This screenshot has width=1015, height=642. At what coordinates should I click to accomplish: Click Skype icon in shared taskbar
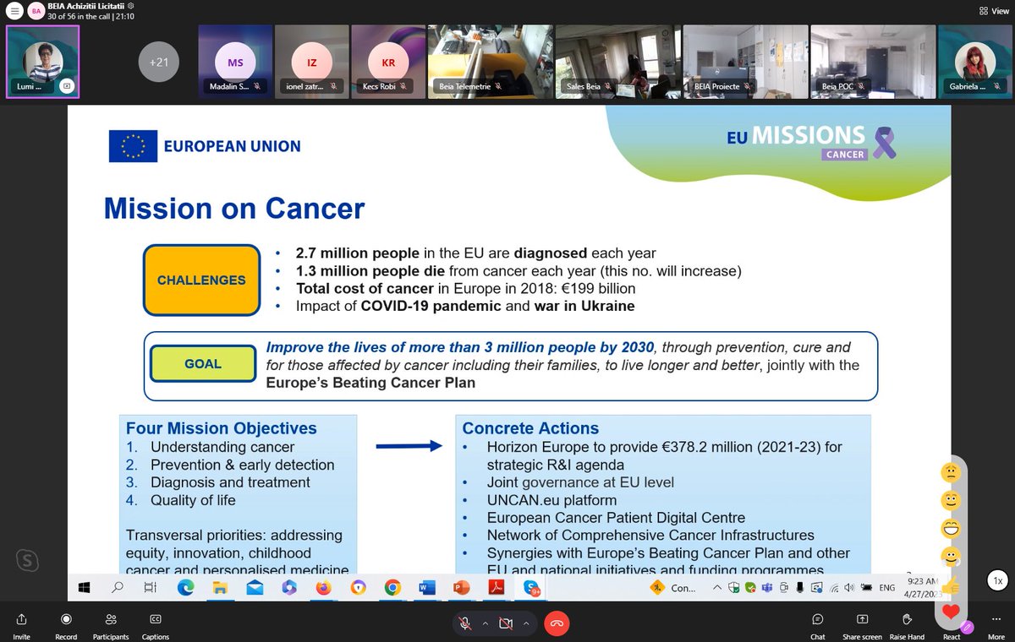click(x=532, y=588)
